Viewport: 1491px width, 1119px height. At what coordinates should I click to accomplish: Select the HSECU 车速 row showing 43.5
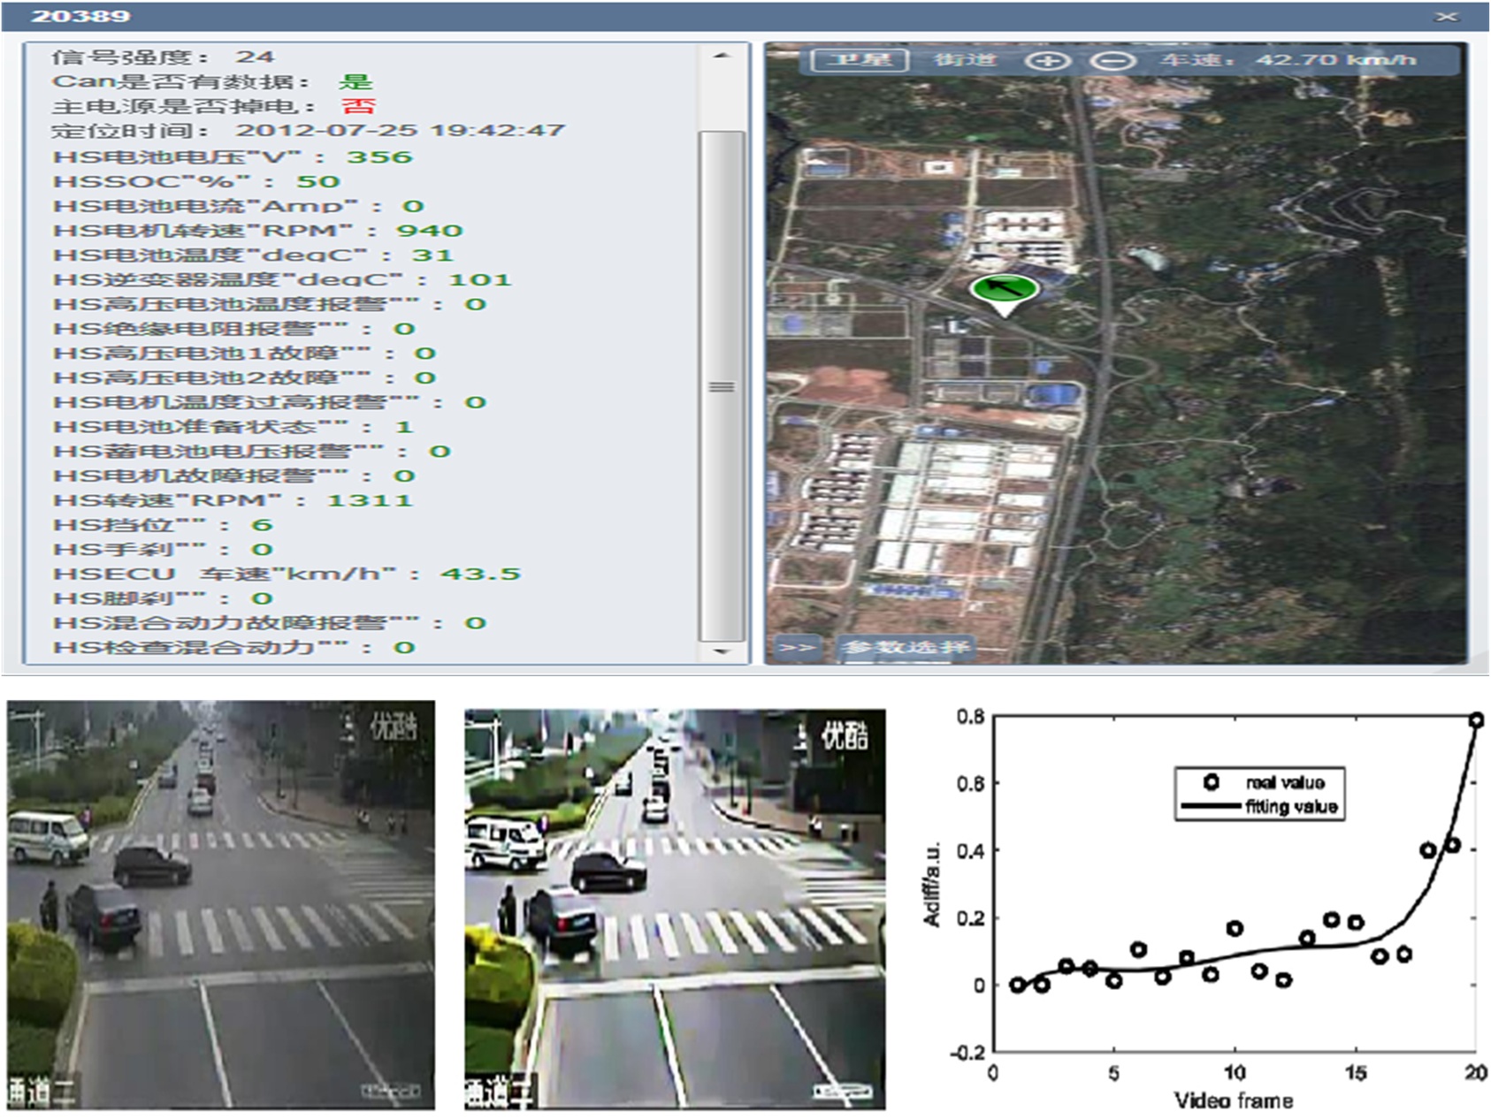pyautogui.click(x=287, y=575)
